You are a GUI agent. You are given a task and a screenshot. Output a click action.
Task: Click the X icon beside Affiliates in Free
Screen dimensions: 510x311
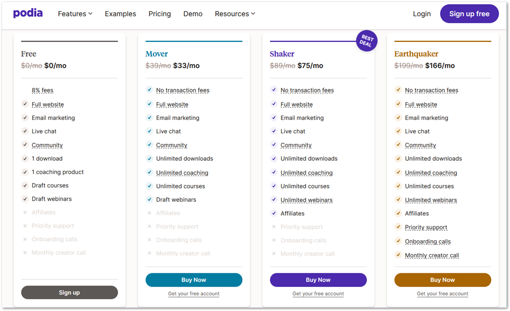[25, 212]
